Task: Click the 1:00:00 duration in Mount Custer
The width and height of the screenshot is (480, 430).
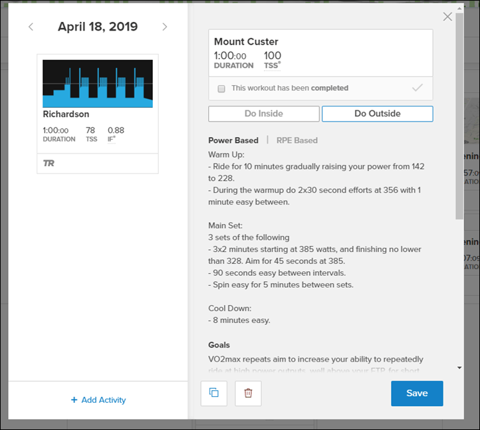Action: [x=230, y=56]
